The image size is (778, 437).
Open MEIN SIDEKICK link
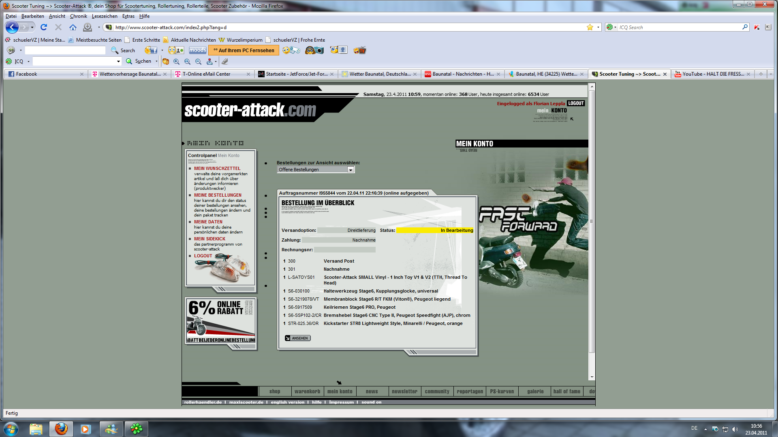point(209,239)
